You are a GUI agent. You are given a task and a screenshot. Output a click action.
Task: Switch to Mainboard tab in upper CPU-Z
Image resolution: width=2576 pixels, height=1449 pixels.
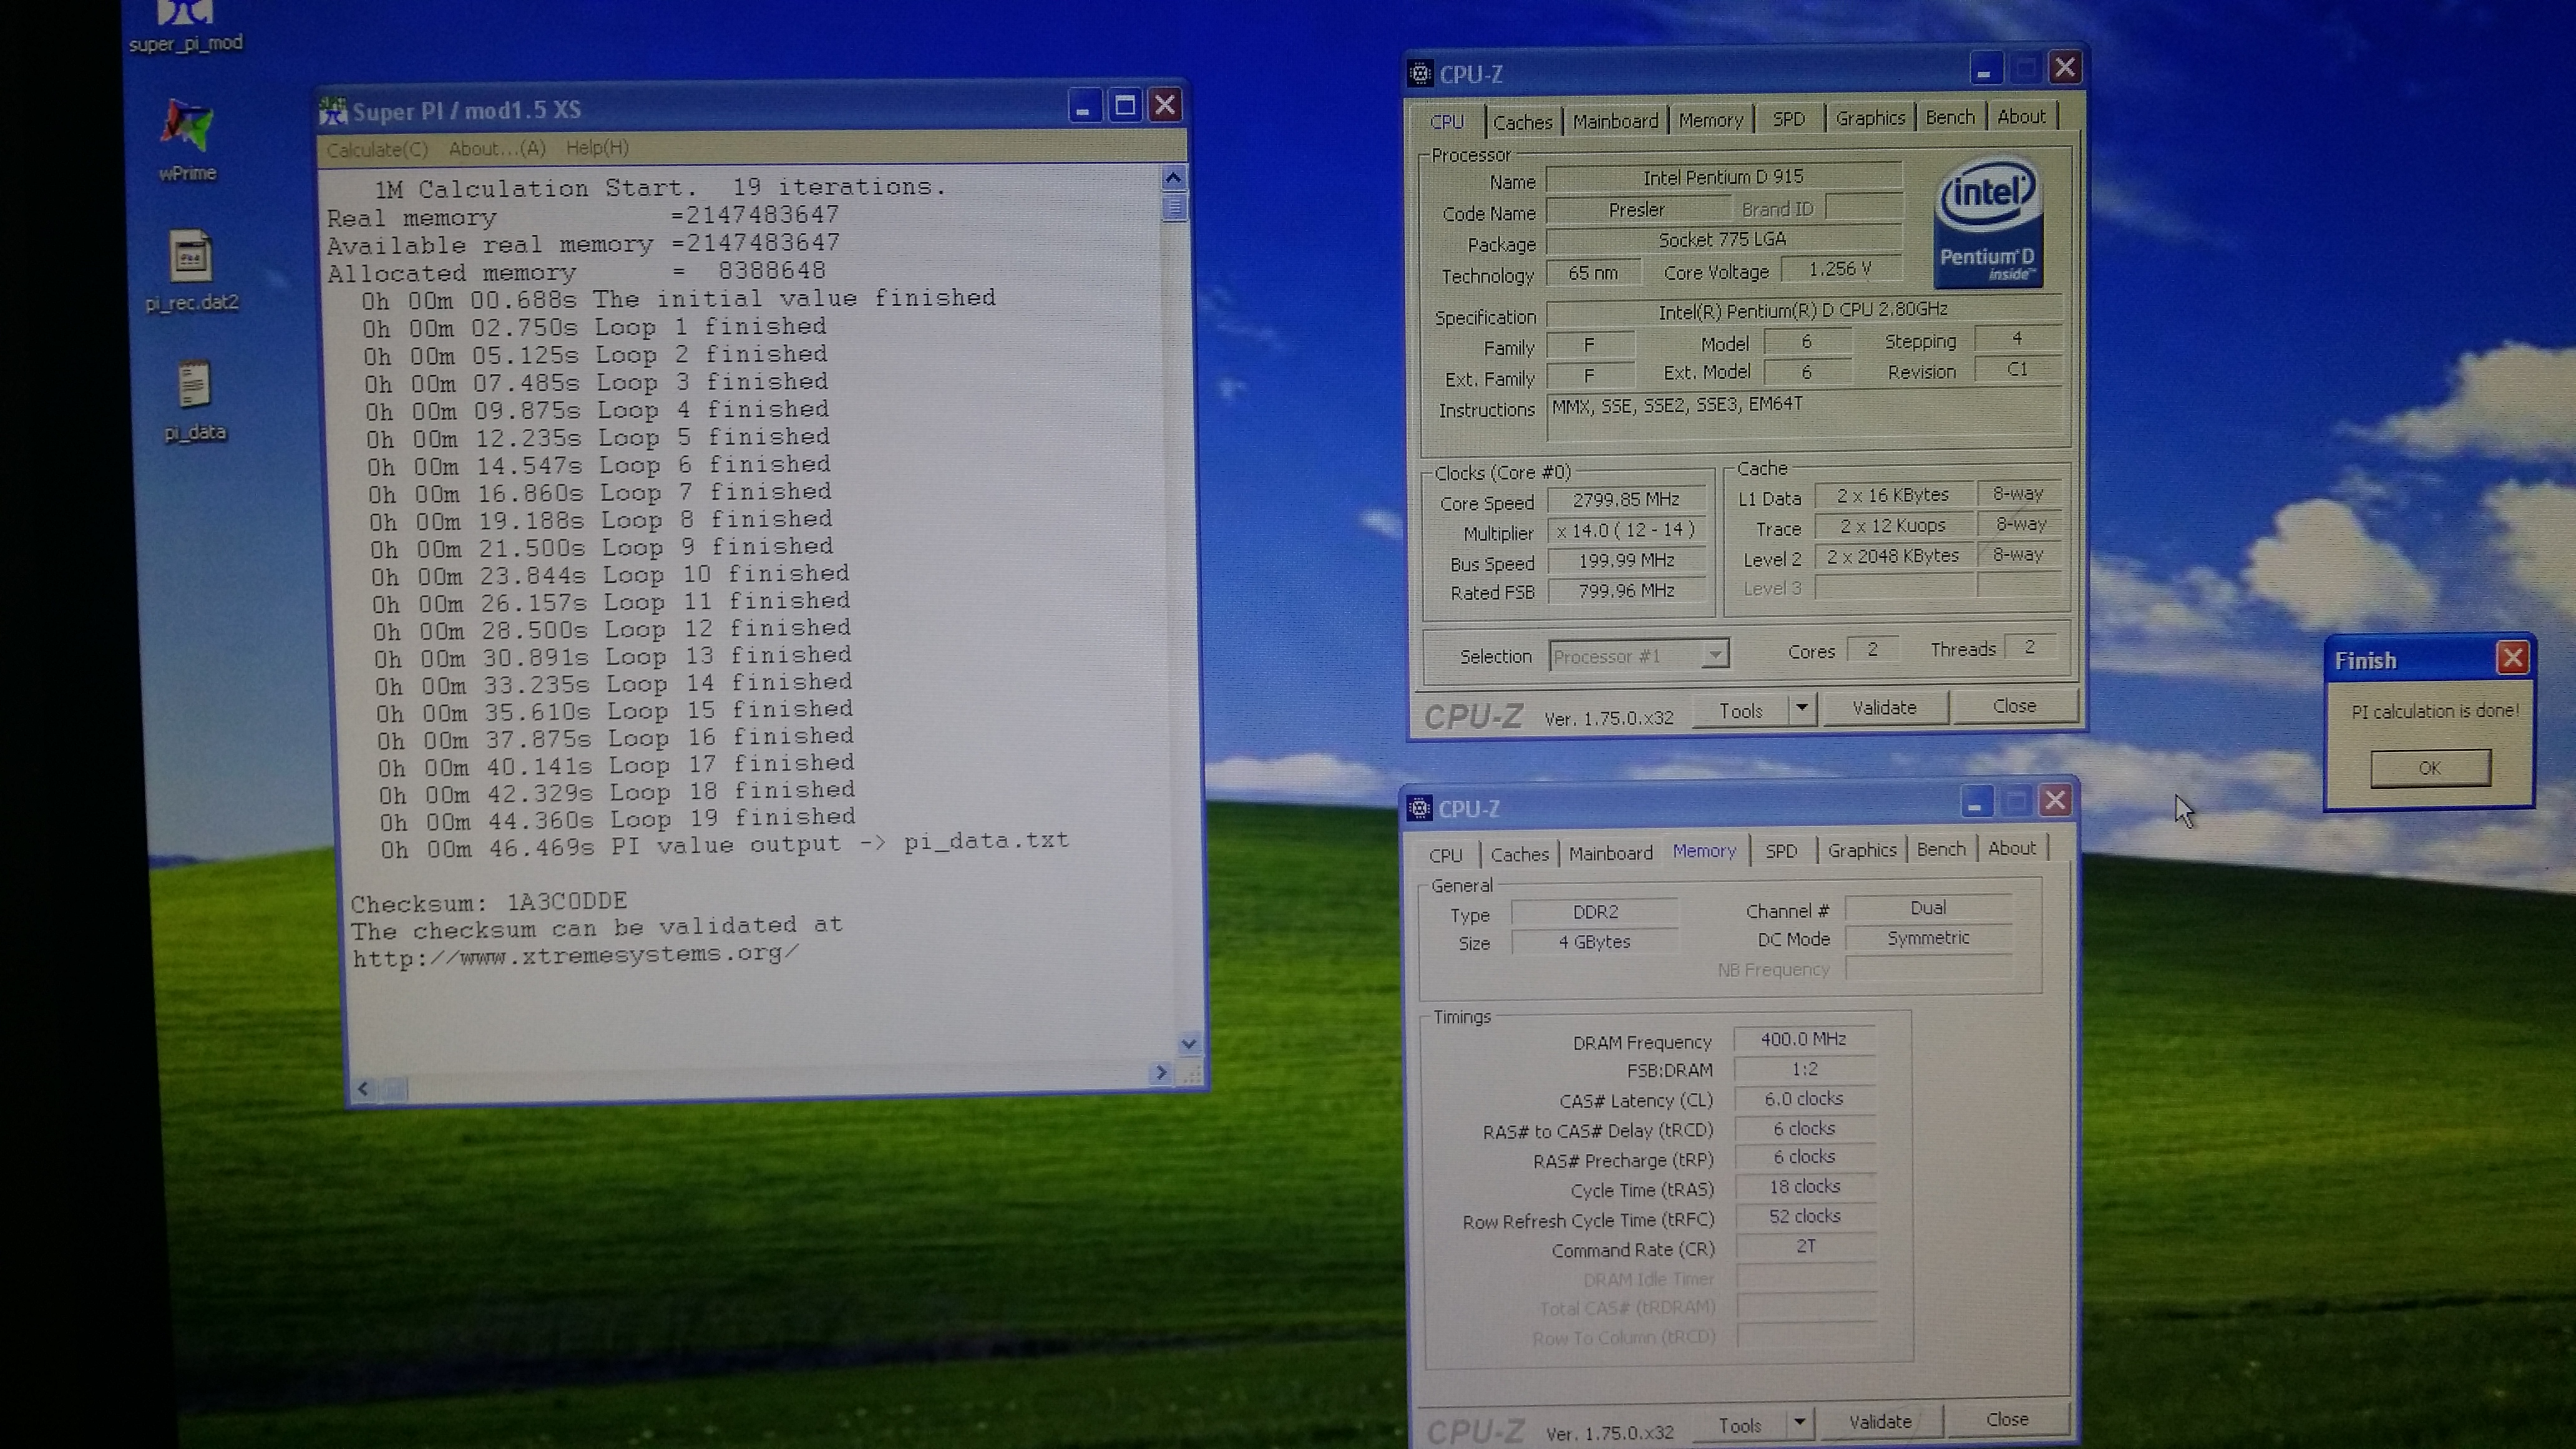tap(1615, 122)
